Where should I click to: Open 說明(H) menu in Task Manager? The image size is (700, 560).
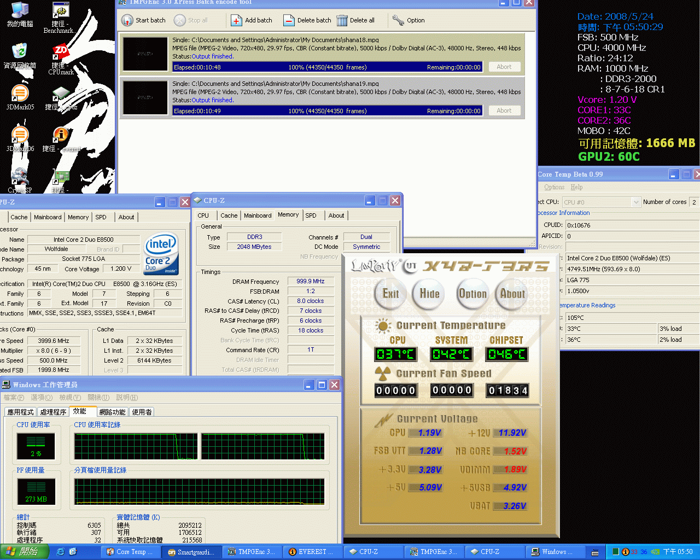point(127,398)
